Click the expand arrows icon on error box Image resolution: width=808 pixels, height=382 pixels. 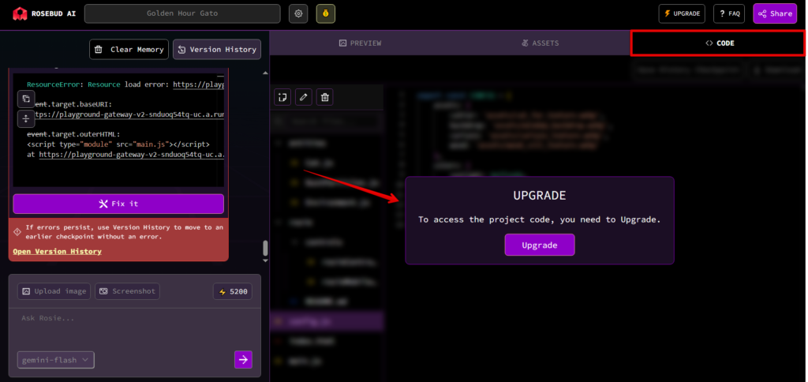point(26,118)
